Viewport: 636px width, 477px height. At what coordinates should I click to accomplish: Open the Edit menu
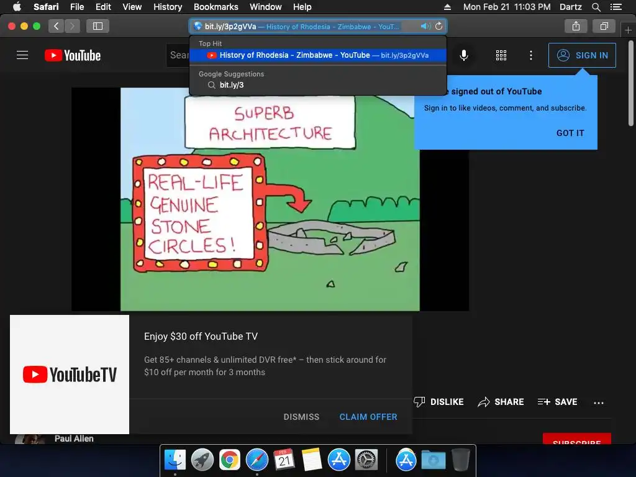103,7
